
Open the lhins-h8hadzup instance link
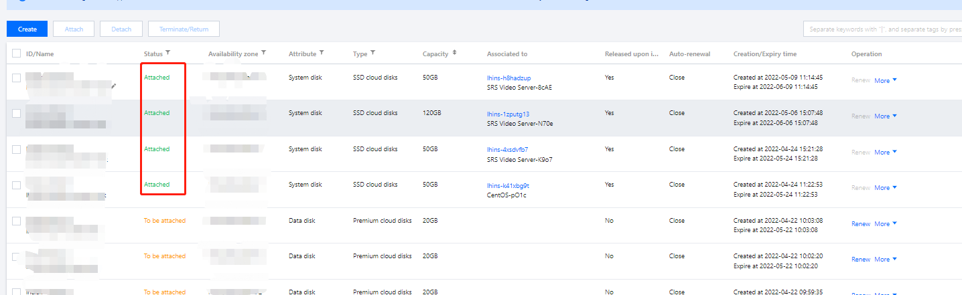[x=508, y=78]
